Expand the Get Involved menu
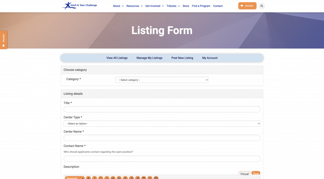 (154, 6)
